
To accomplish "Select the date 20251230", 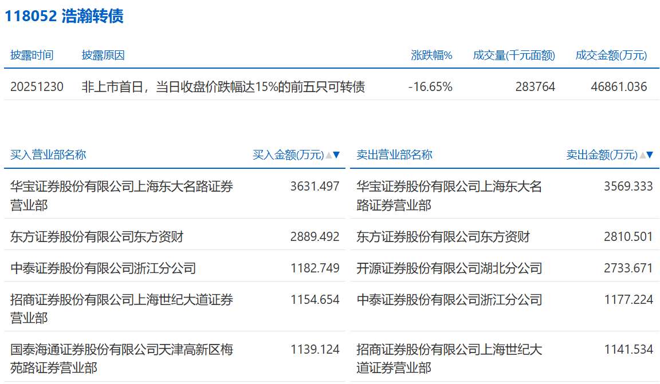I will pyautogui.click(x=37, y=86).
